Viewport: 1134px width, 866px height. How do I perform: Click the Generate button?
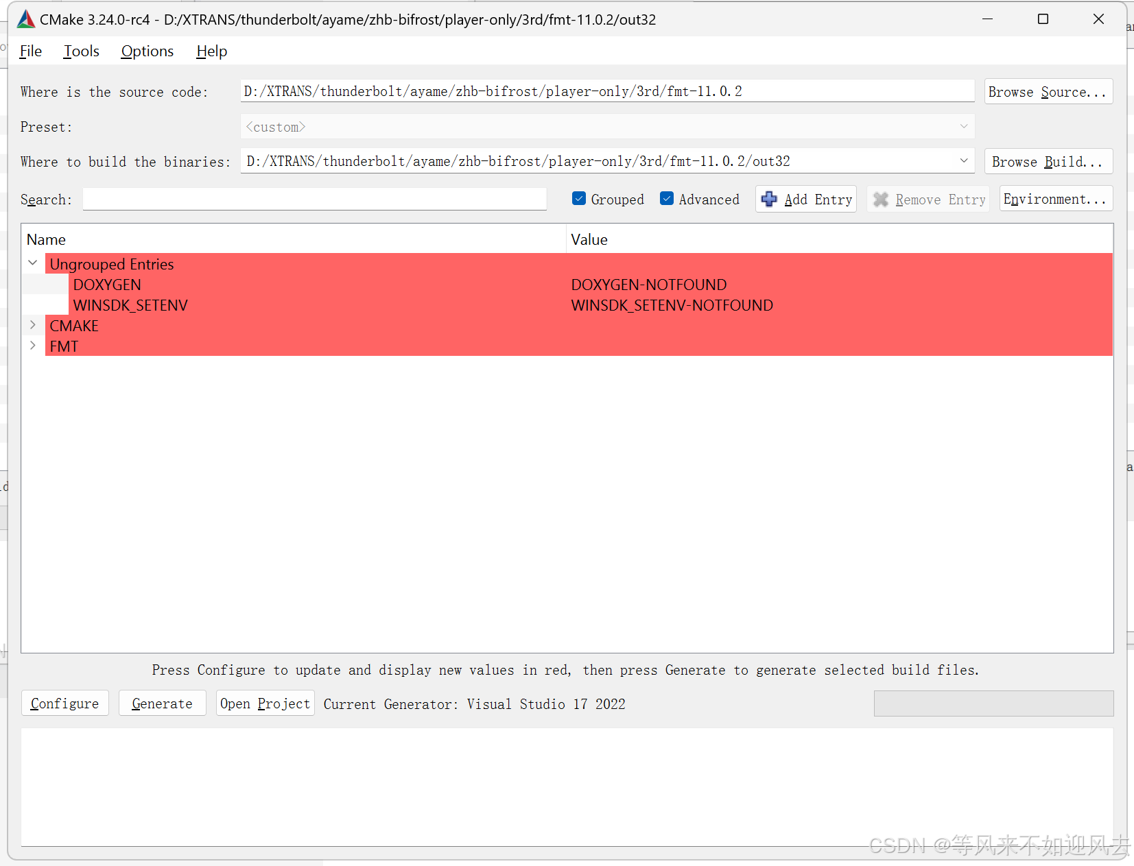[x=163, y=703]
